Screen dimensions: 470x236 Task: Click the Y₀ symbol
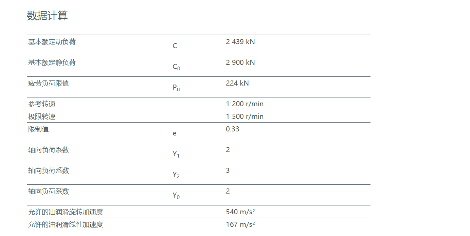pyautogui.click(x=176, y=196)
